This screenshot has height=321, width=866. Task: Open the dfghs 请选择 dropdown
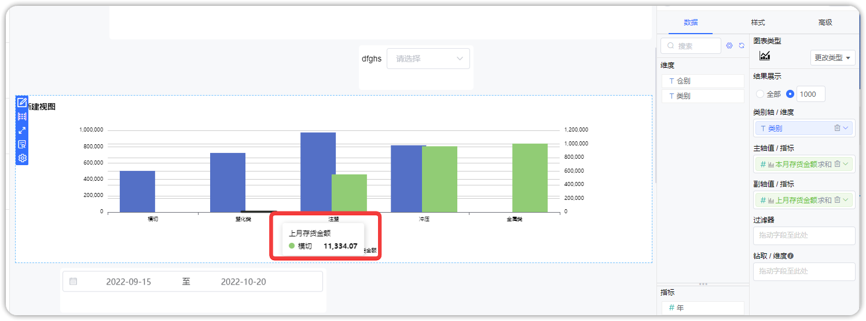428,59
